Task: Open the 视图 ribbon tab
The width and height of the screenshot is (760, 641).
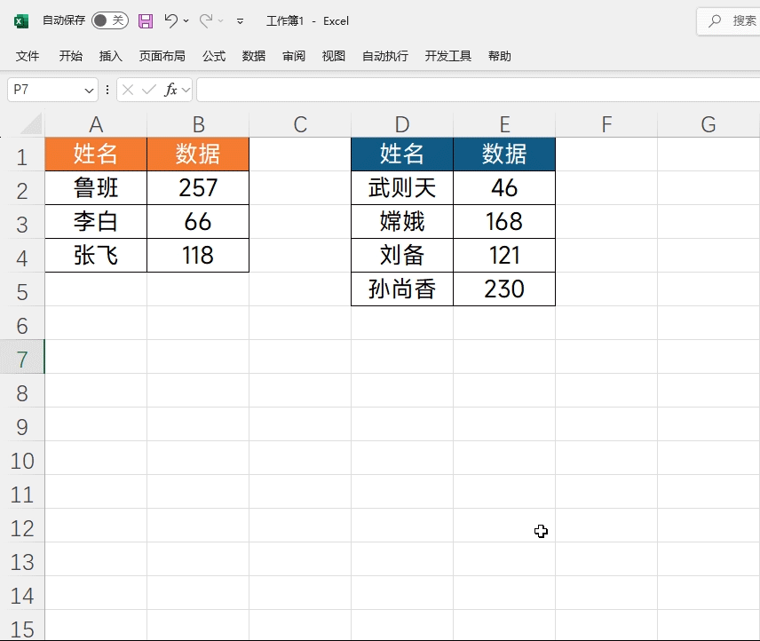Action: 334,56
